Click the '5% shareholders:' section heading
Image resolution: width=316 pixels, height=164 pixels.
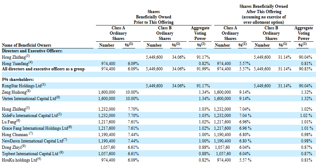click(x=18, y=80)
